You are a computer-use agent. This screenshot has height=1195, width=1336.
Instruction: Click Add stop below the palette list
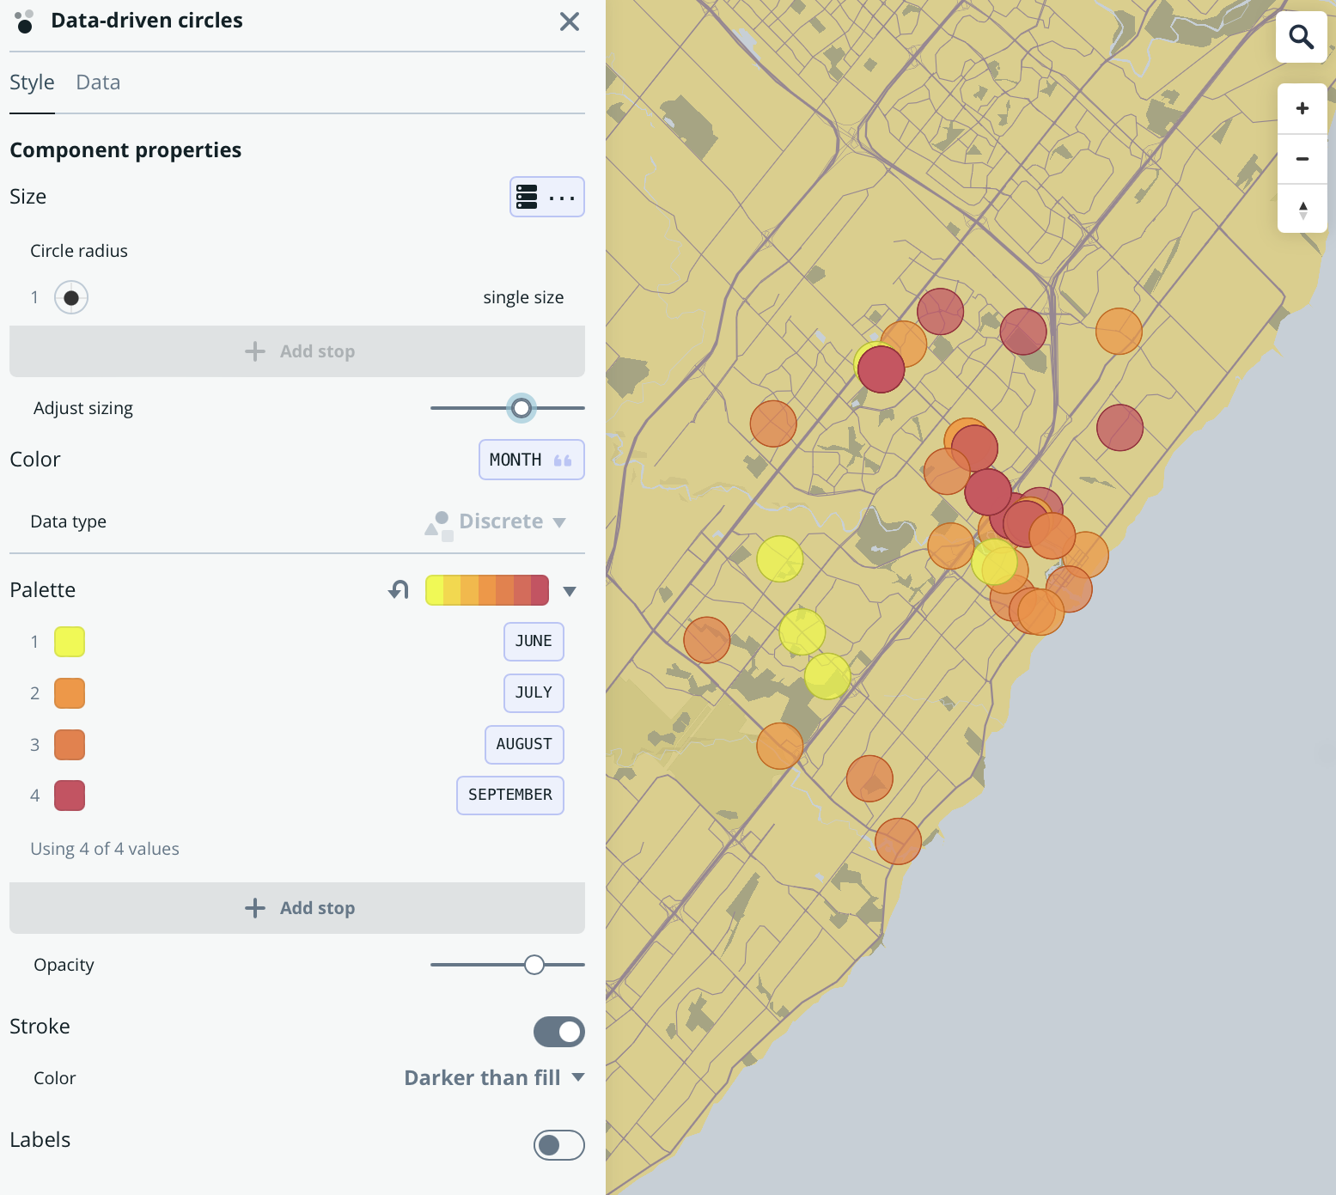point(297,908)
